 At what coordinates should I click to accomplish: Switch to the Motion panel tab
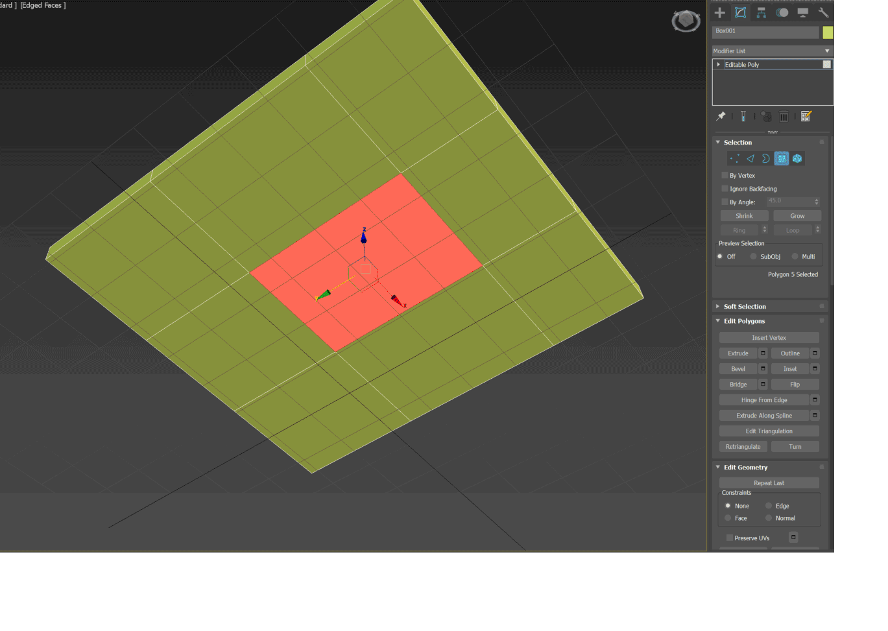[x=782, y=12]
